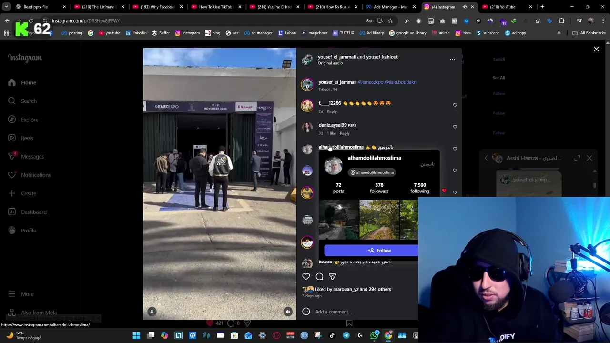
Task: Open youtube bookmark
Action: pyautogui.click(x=109, y=33)
